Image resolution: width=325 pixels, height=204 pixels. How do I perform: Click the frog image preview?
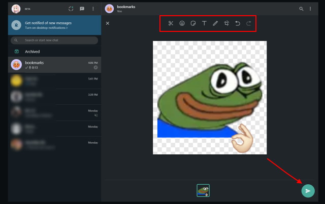click(210, 98)
